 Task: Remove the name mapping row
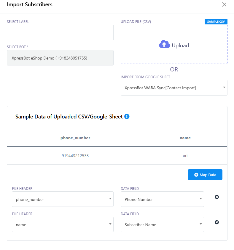click(x=217, y=222)
